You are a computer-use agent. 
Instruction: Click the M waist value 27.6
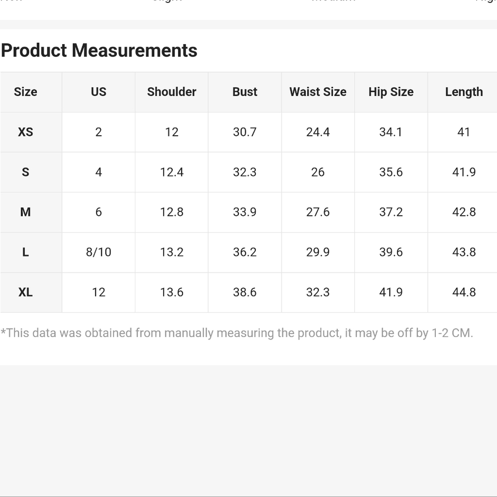(x=318, y=212)
